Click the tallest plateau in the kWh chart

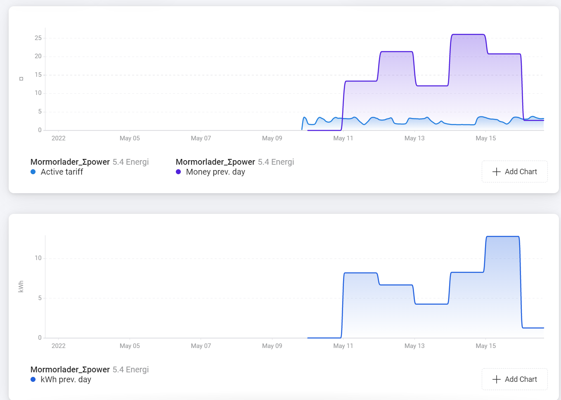(x=502, y=237)
